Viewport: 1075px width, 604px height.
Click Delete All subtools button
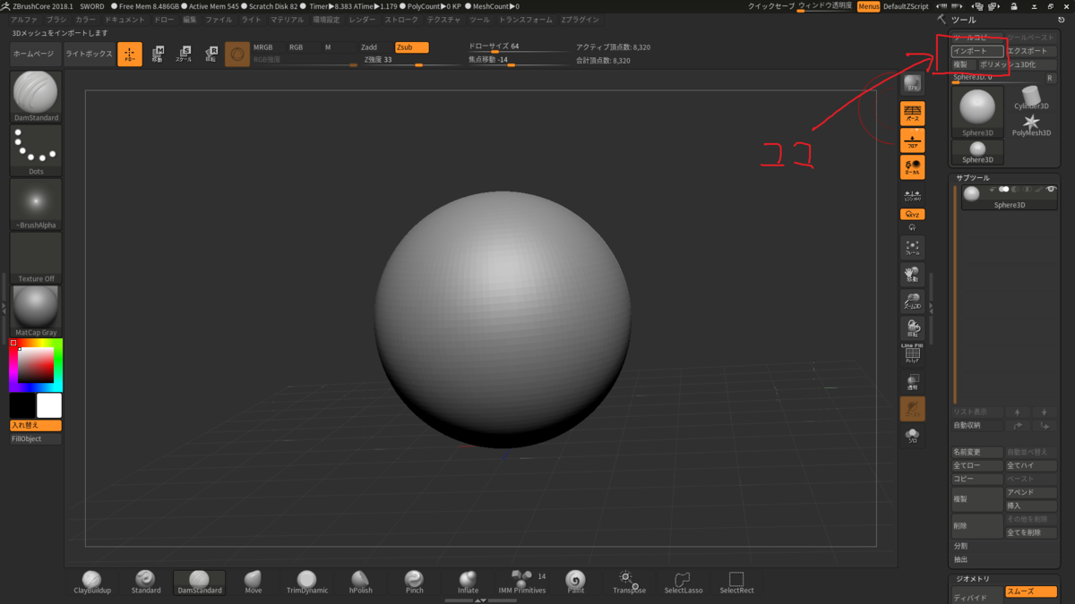click(1031, 532)
